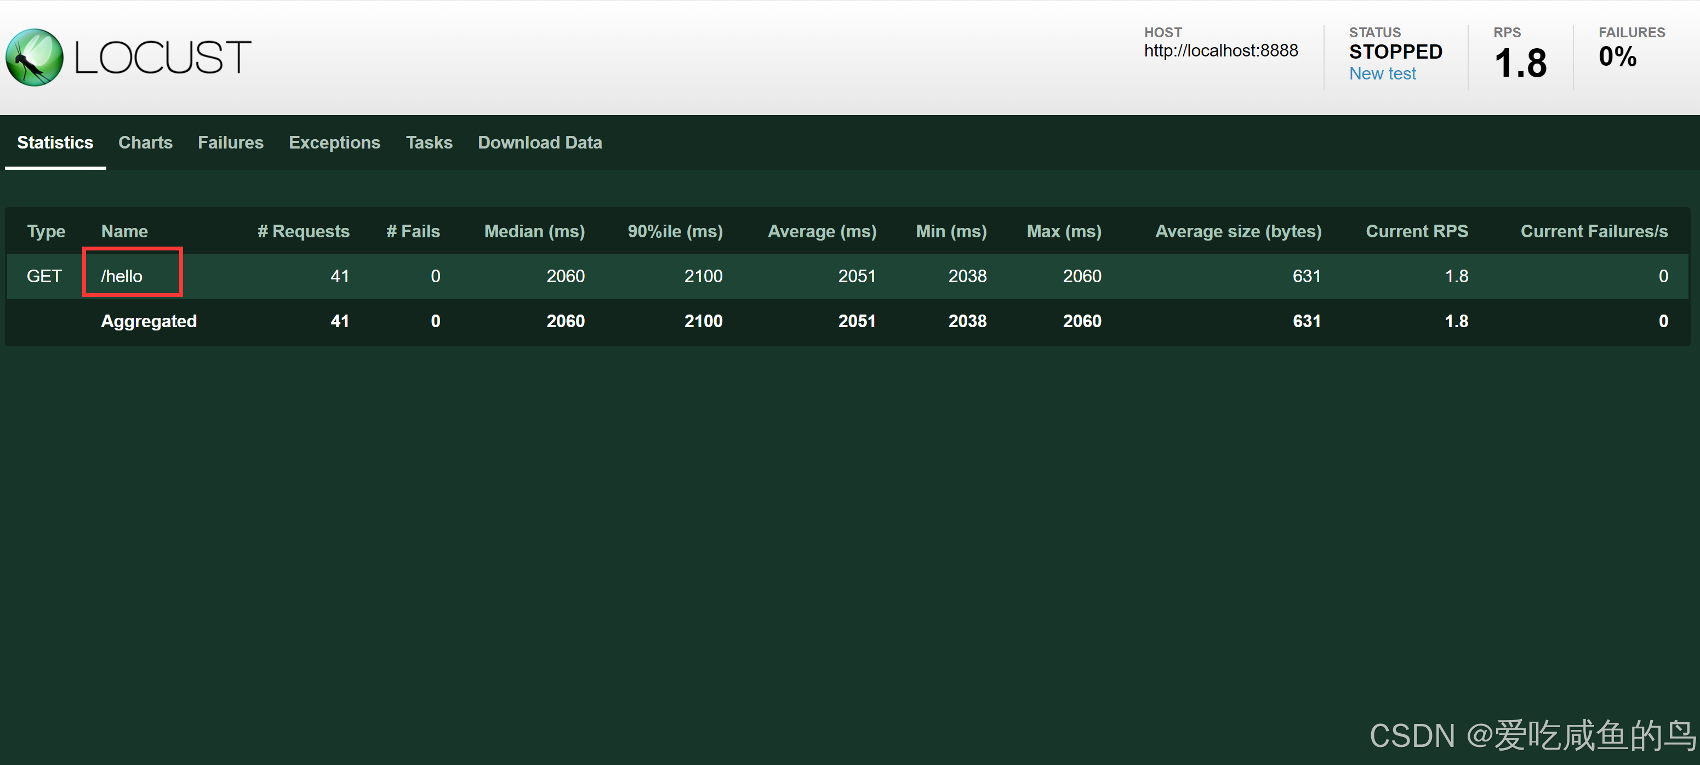Sort by # Requests column

[x=303, y=232]
